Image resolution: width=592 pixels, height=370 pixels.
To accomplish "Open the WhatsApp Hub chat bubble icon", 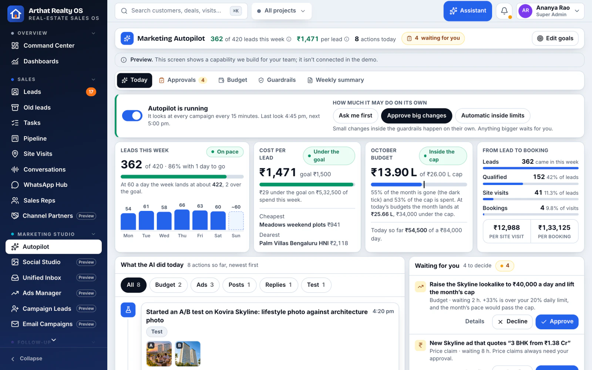I will (x=15, y=185).
